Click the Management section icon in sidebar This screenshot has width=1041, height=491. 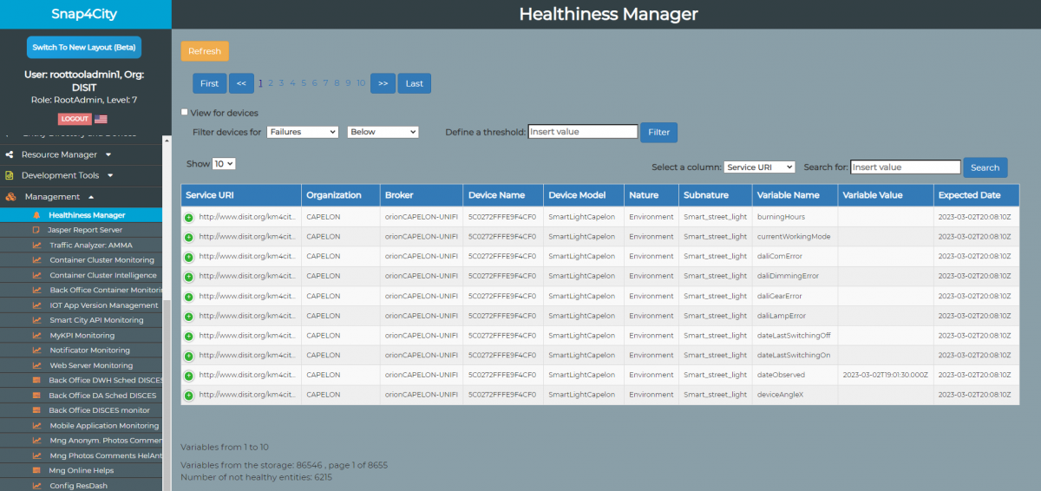(x=11, y=197)
